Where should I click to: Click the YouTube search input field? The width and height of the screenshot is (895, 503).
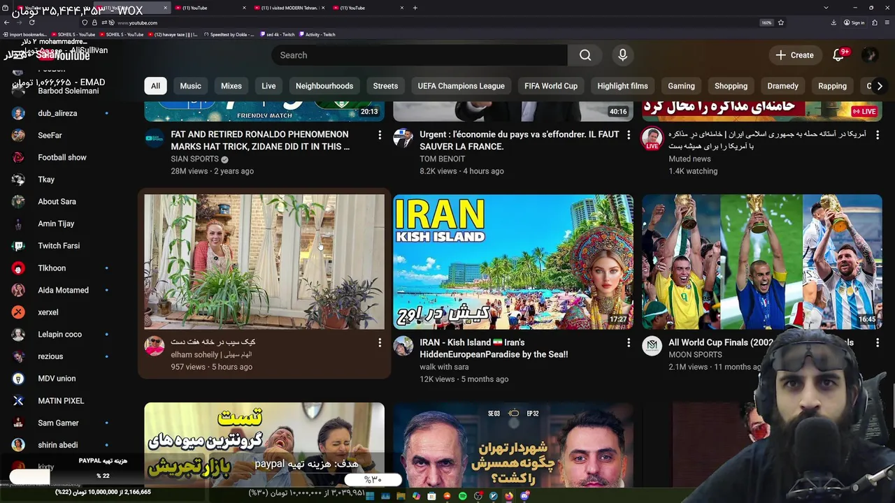click(x=420, y=55)
